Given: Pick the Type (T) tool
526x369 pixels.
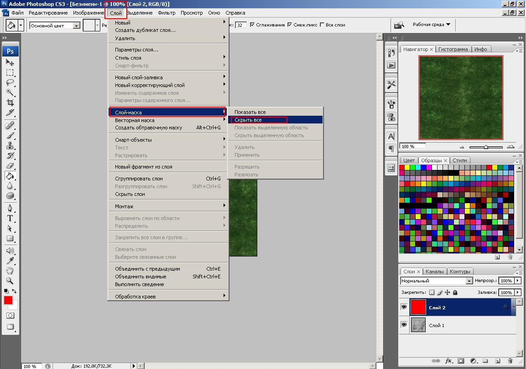Looking at the screenshot, I should tap(10, 218).
